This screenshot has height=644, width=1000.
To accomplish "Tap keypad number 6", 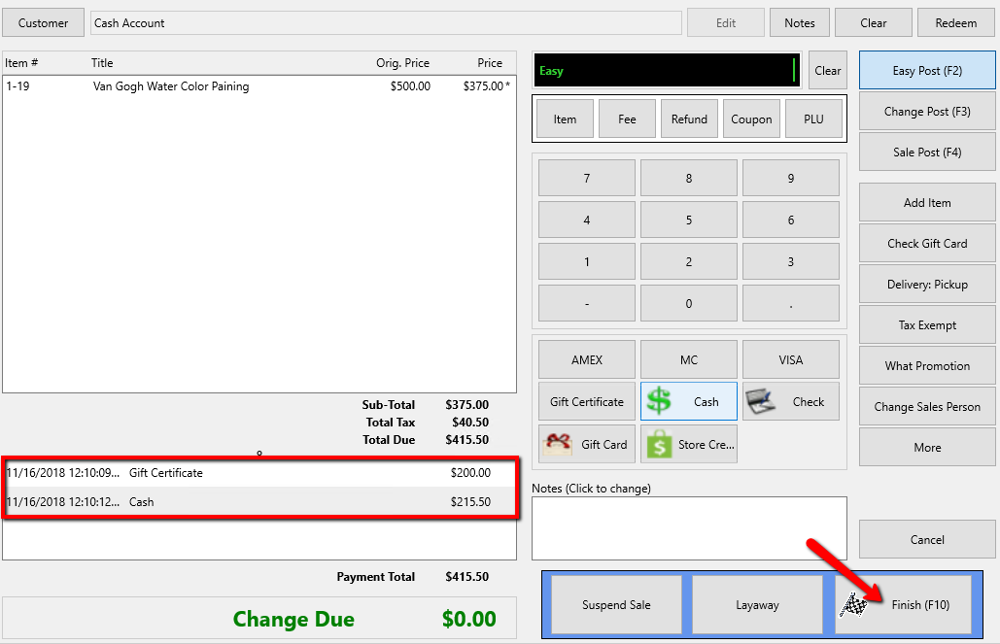I will coord(791,220).
